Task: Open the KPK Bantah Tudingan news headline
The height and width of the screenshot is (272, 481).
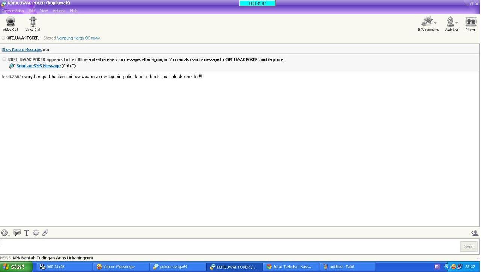Action: (x=53, y=258)
